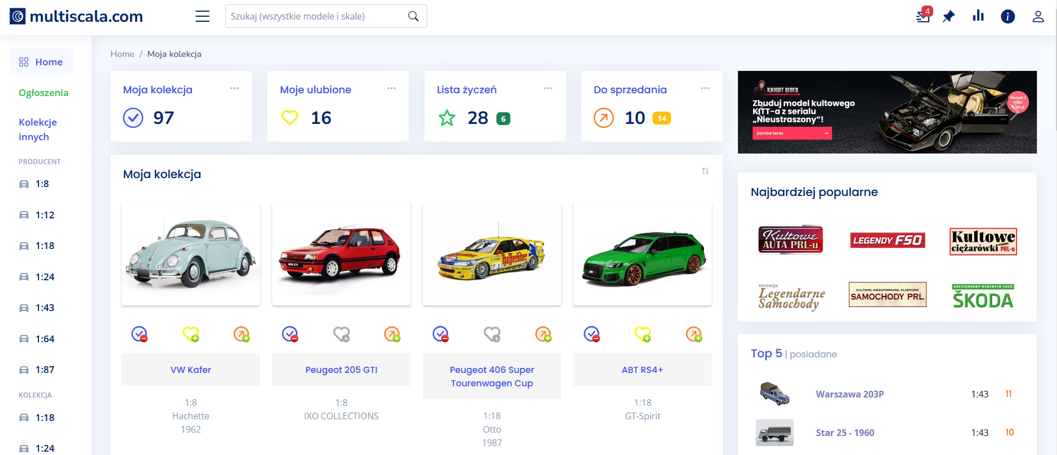Mark VW Kafer for sale
This screenshot has height=455, width=1057.
(242, 334)
